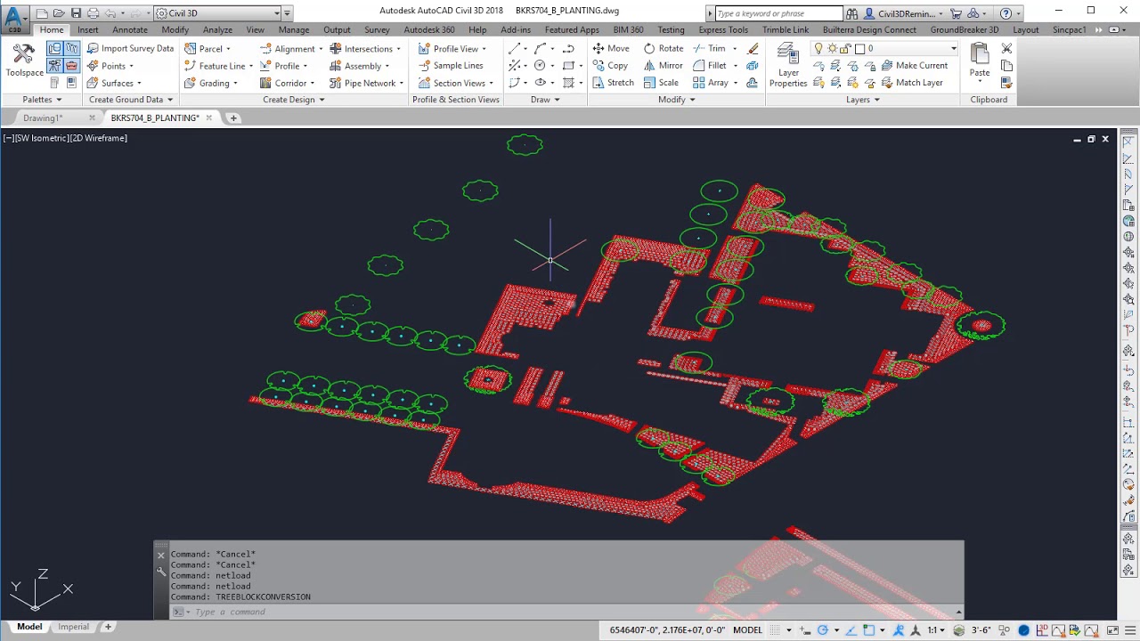Toggle MODEL space button in status bar

tap(747, 629)
